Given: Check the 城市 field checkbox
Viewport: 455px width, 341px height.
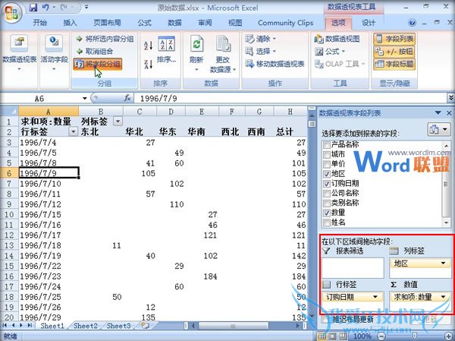Looking at the screenshot, I should pos(327,154).
